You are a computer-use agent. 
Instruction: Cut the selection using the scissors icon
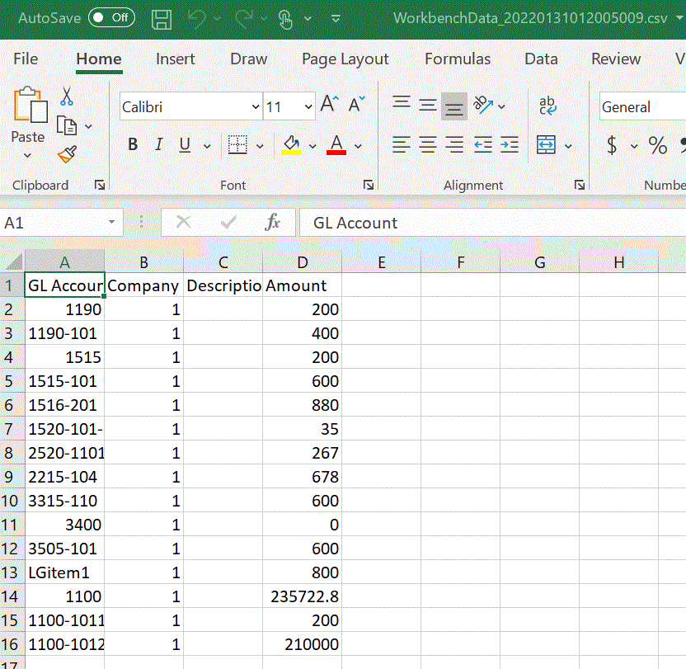(x=68, y=95)
